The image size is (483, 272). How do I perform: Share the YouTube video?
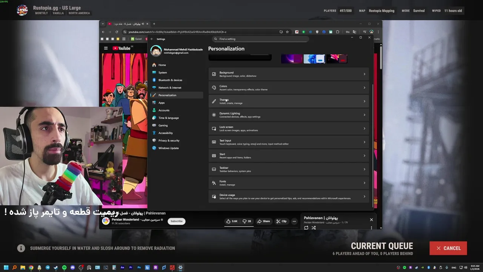click(263, 221)
